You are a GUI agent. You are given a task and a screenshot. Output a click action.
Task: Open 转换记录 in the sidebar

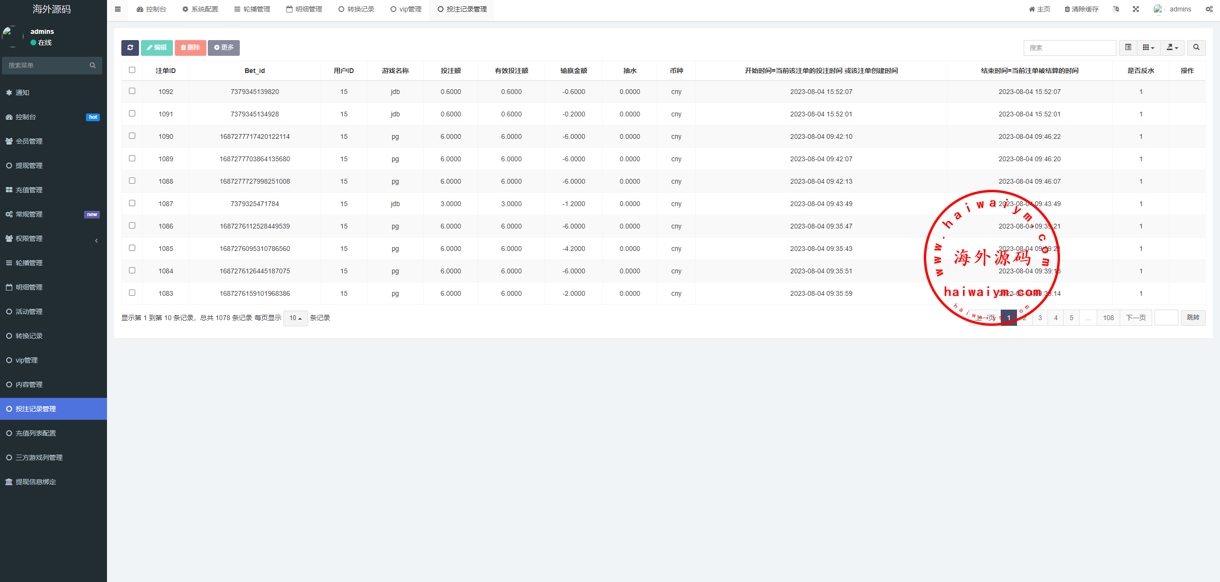click(54, 336)
